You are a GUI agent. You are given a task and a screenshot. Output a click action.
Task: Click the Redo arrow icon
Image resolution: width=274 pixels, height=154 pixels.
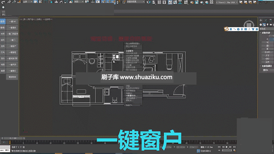(3, 2)
